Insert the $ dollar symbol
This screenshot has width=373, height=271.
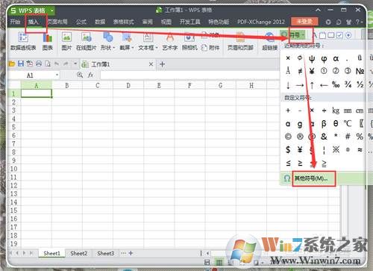tap(288, 149)
